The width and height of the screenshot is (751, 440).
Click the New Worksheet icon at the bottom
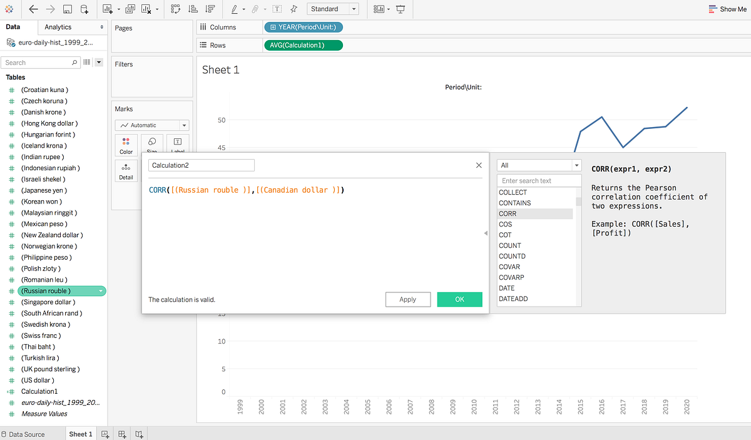[105, 433]
